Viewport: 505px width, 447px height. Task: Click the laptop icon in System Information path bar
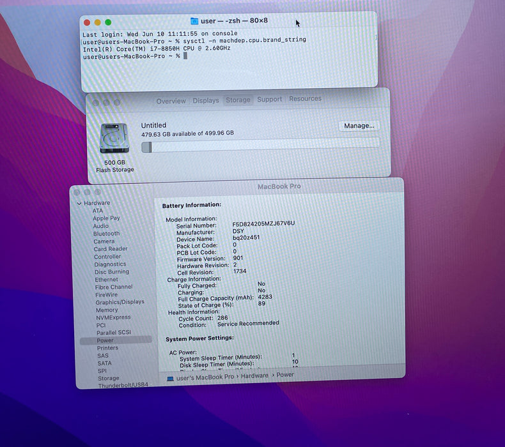(x=170, y=379)
